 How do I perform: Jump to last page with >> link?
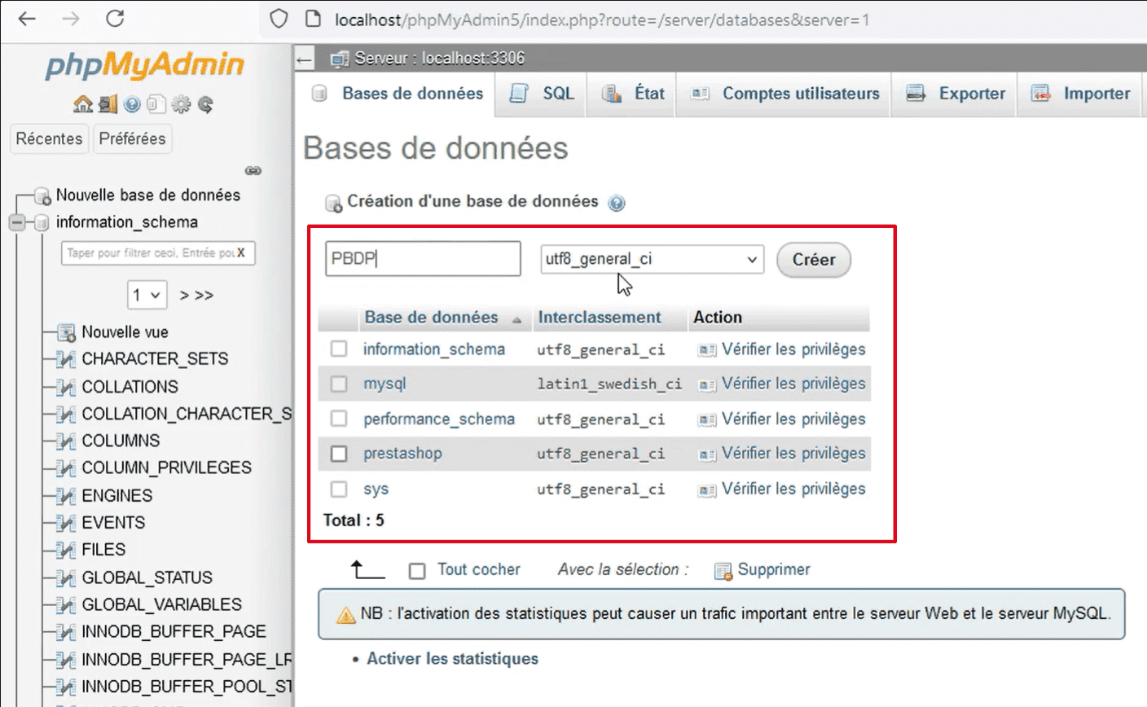204,296
